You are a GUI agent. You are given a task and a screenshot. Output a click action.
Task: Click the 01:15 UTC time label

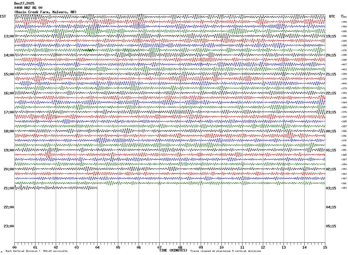(331, 150)
